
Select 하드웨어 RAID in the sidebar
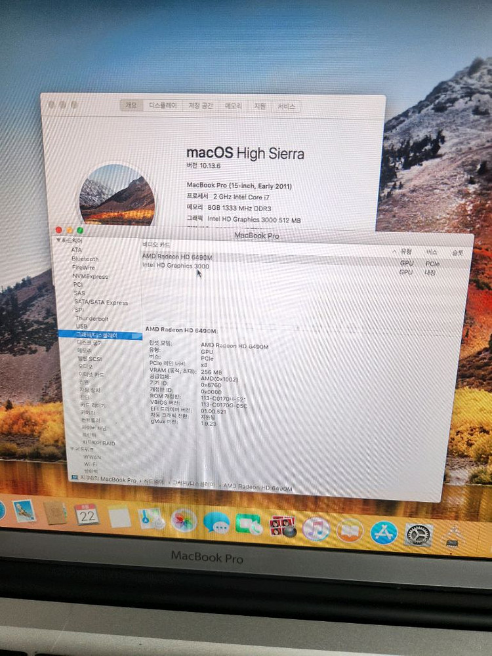click(98, 443)
